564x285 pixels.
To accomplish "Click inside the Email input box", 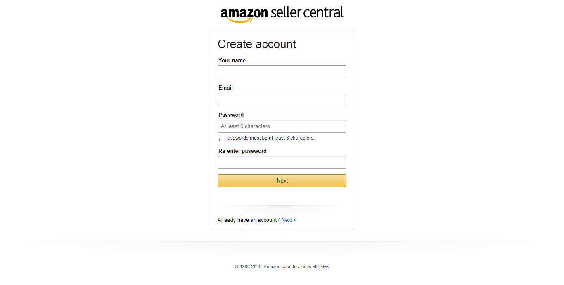I will pyautogui.click(x=282, y=99).
